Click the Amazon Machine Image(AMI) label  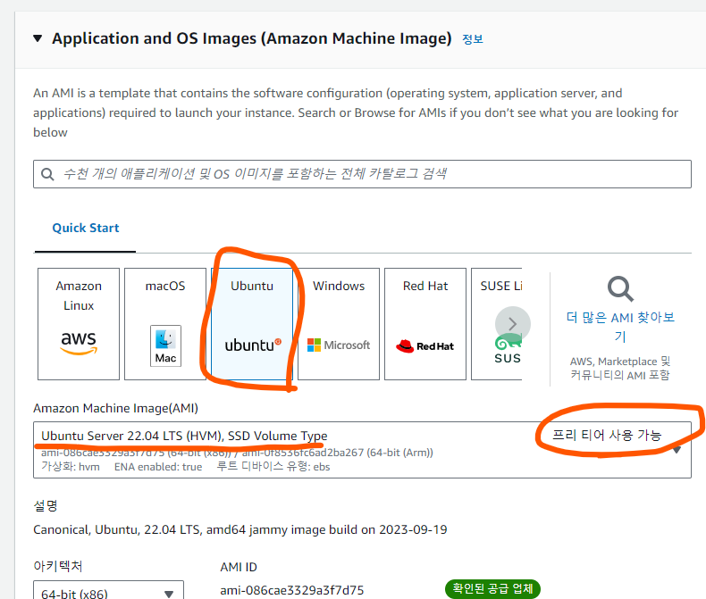tap(115, 408)
